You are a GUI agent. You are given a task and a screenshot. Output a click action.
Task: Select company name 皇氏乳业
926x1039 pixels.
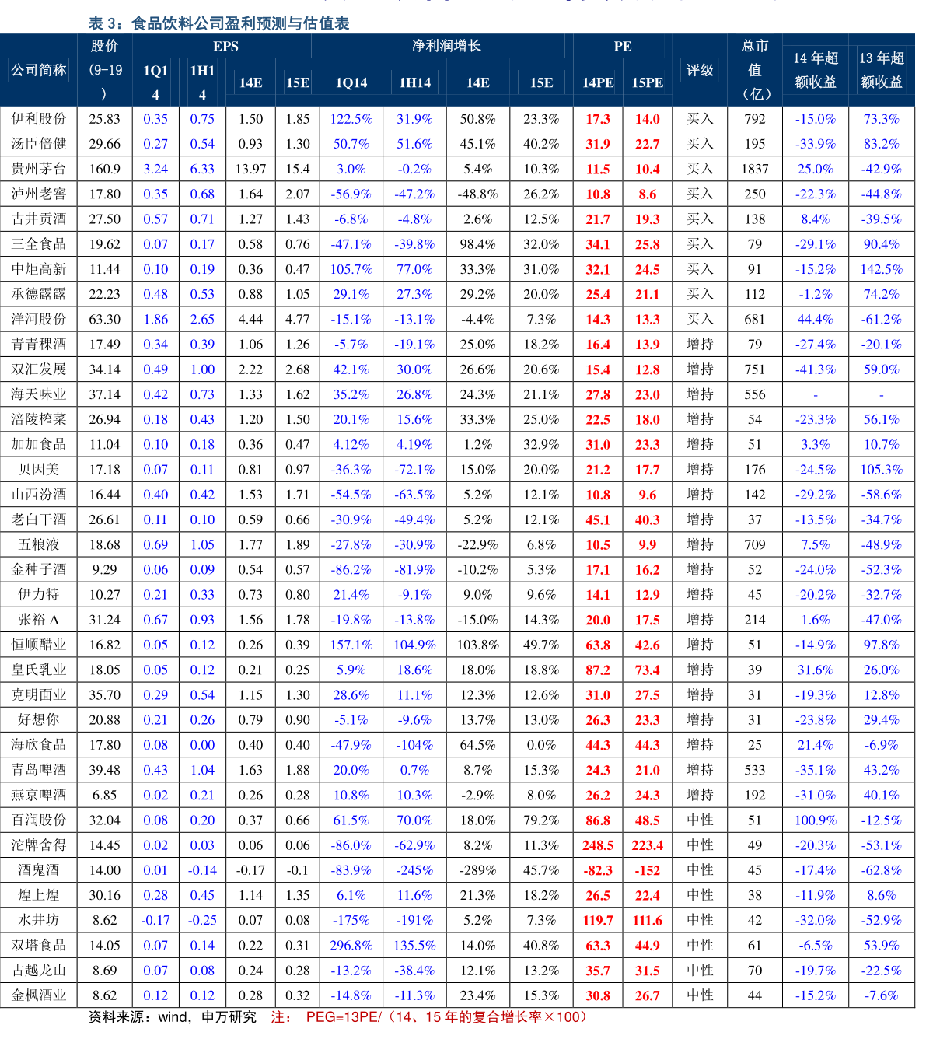coord(39,670)
